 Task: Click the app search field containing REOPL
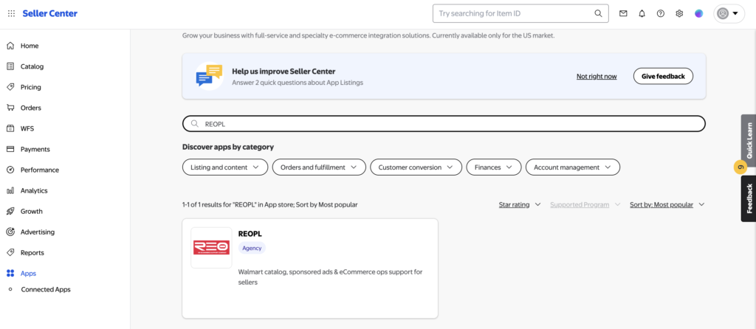[x=444, y=124]
